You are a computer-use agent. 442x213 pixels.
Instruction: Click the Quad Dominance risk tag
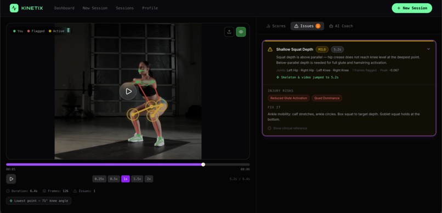[x=327, y=98]
